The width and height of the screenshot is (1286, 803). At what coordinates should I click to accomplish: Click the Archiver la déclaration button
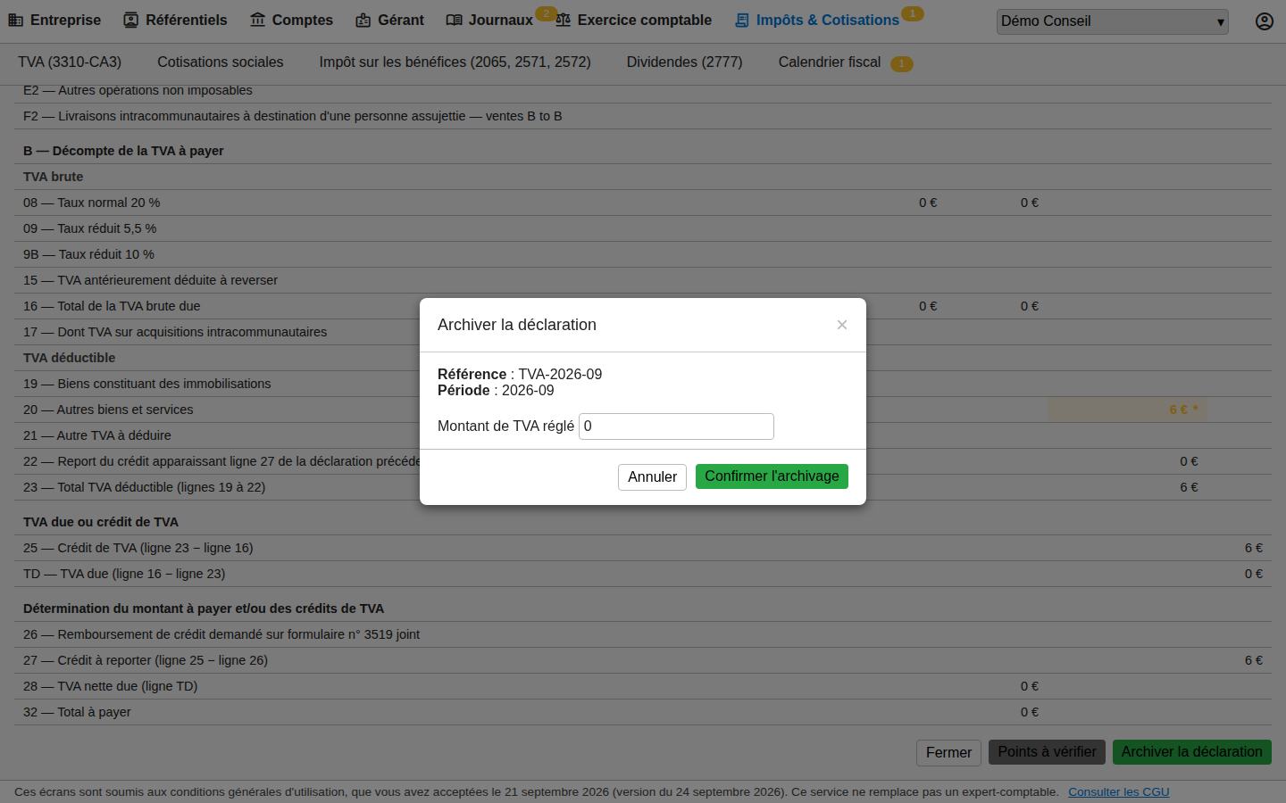pos(1192,752)
